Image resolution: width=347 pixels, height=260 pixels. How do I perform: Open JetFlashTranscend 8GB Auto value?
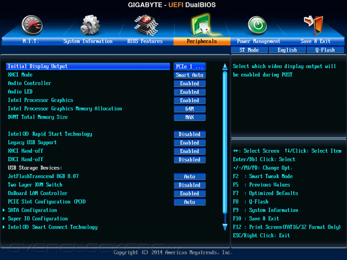[x=190, y=177]
